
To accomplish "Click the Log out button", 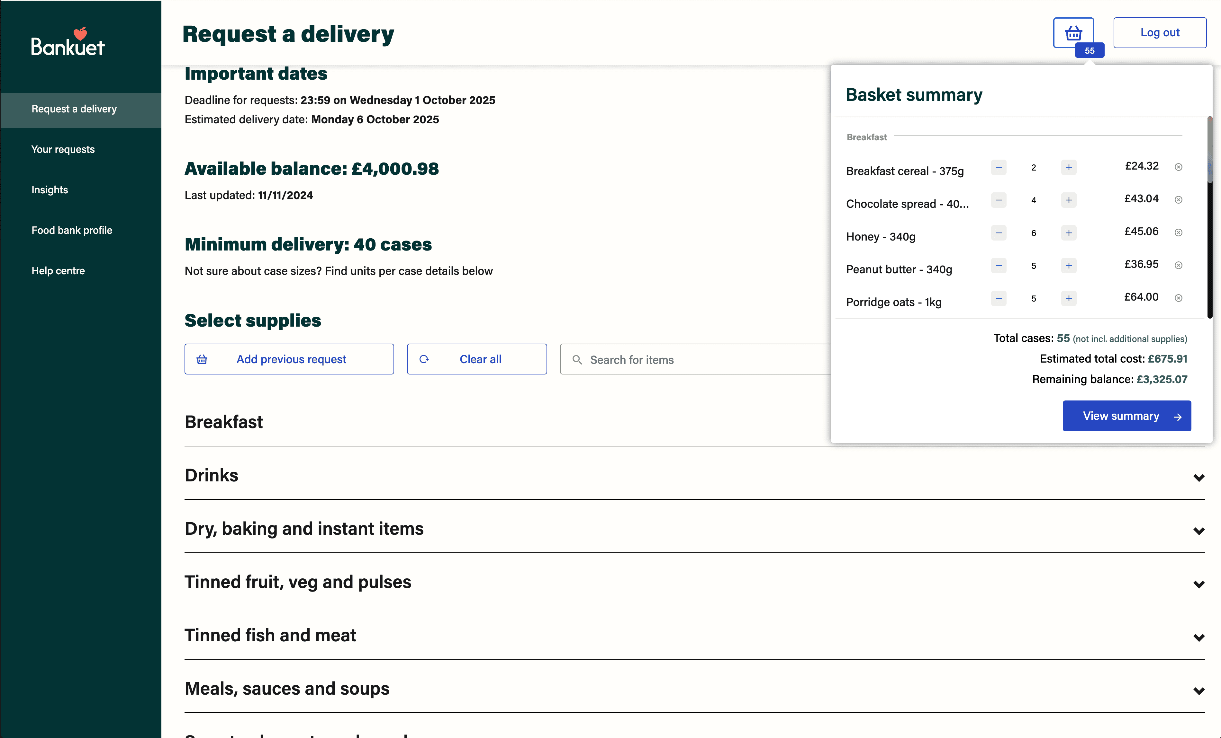I will (x=1160, y=33).
